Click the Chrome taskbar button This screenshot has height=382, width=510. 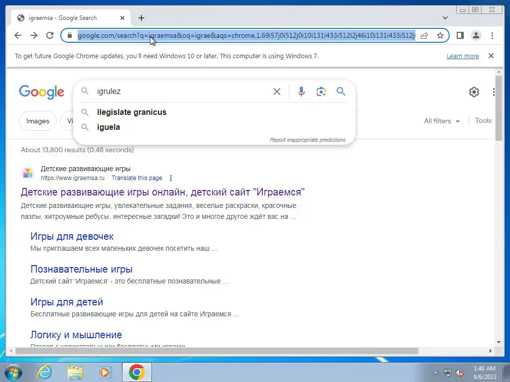tap(137, 372)
